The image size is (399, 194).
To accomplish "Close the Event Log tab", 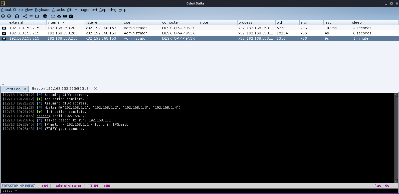I will (x=25, y=89).
